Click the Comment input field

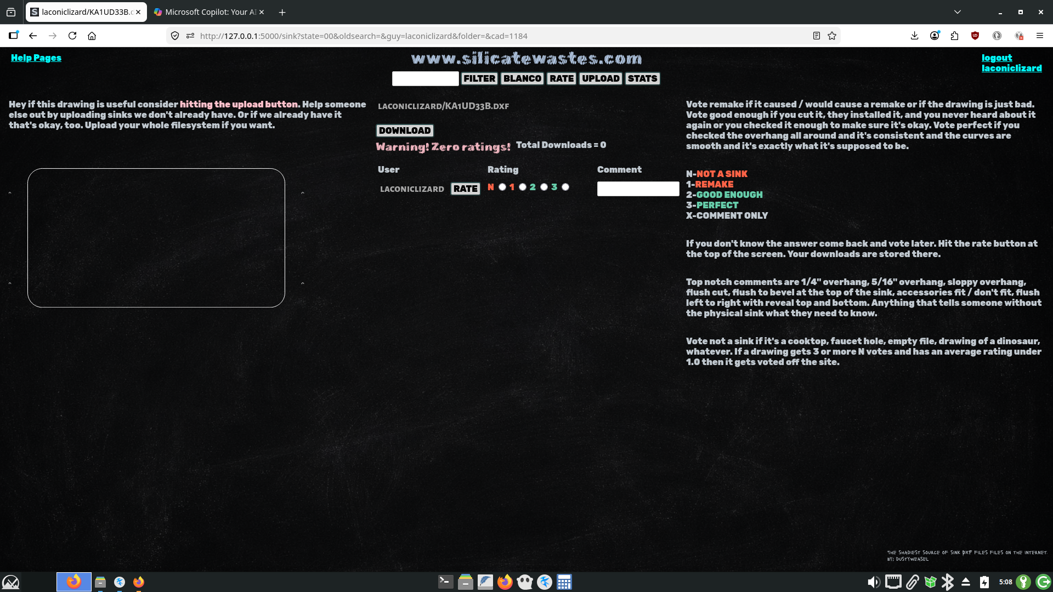(638, 189)
